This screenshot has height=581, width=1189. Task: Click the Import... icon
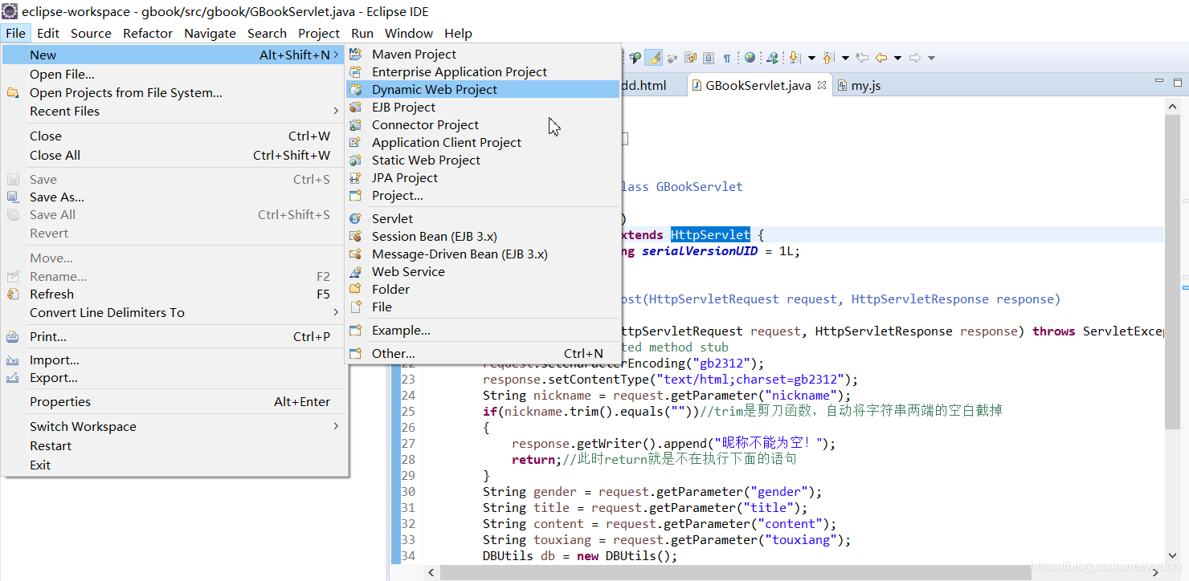(12, 360)
